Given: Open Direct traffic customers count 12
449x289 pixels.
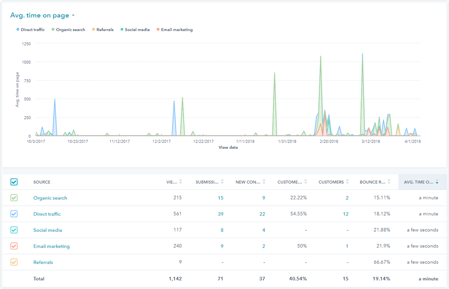Looking at the screenshot, I should pyautogui.click(x=345, y=214).
